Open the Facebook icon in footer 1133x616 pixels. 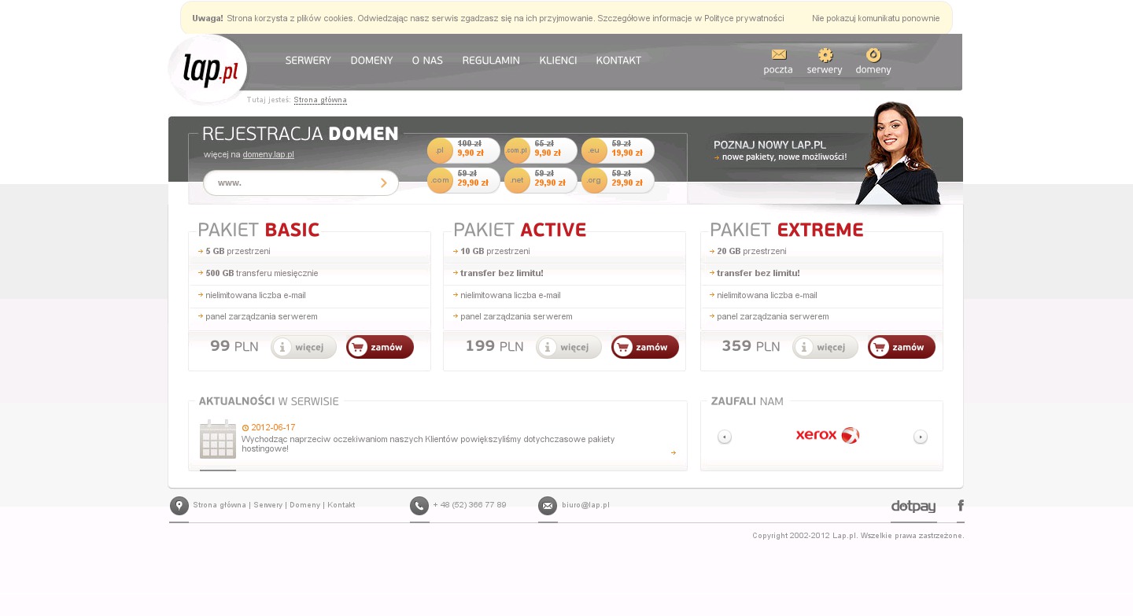point(961,506)
